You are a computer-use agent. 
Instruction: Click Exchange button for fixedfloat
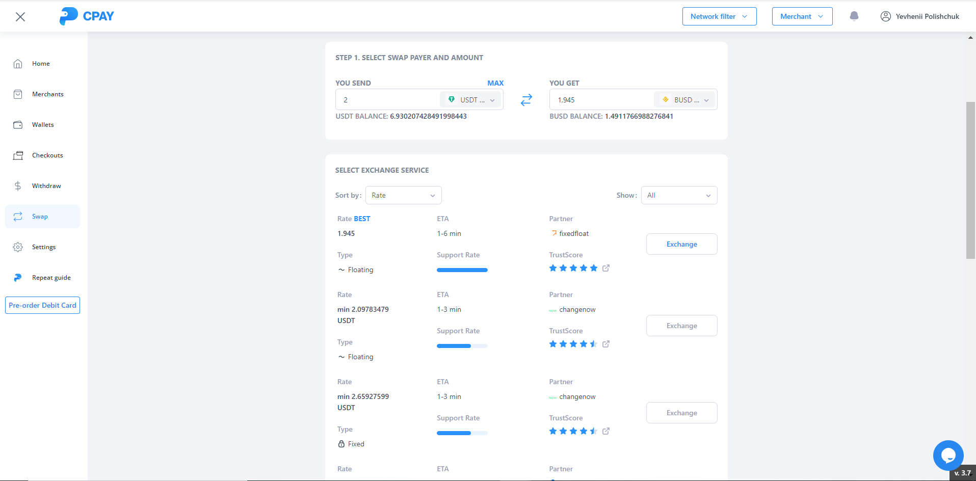point(681,245)
